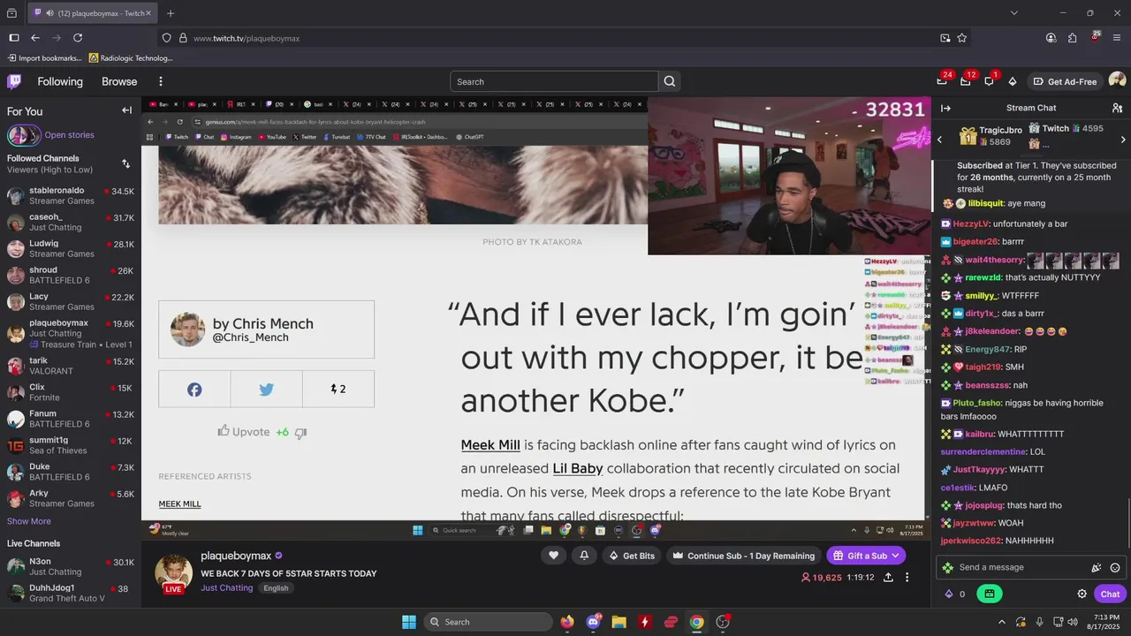Open the Following tab
The height and width of the screenshot is (636, 1131).
pyautogui.click(x=60, y=81)
